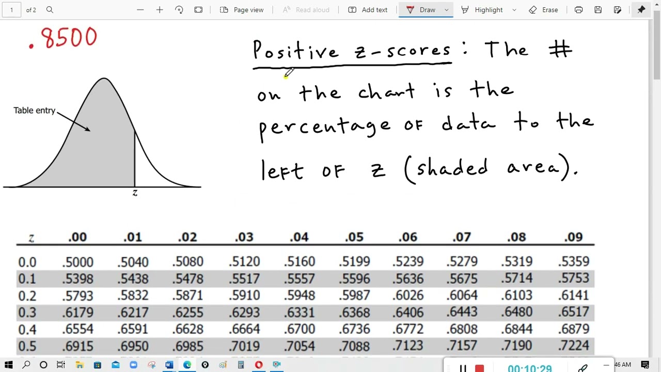Screen dimensions: 661x372
Task: Open the Mail app from the taskbar
Action: pos(115,365)
